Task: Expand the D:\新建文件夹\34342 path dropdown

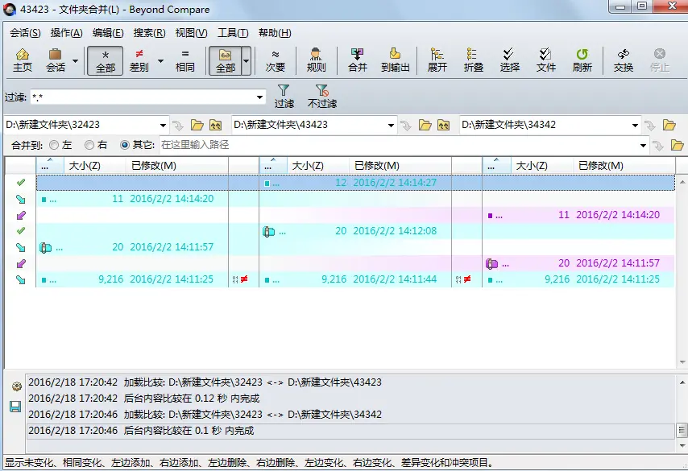Action: 635,126
